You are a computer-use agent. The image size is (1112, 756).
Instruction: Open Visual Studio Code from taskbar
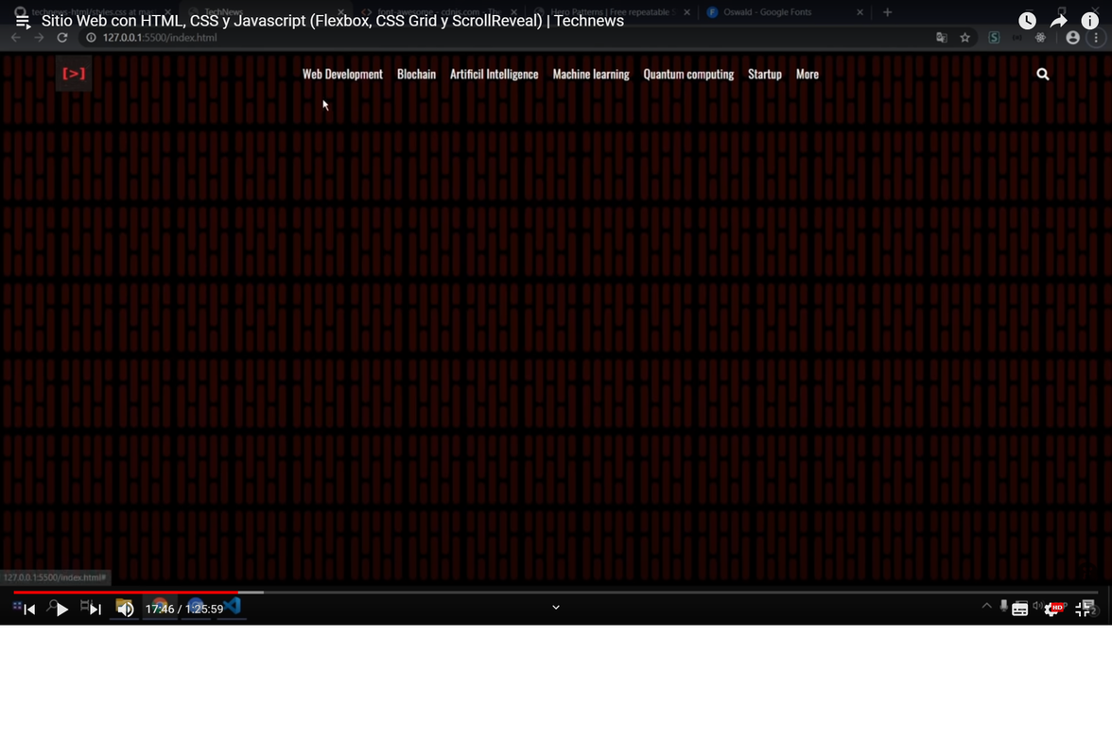232,608
